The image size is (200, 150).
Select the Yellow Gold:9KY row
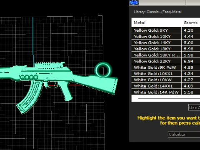point(166,30)
